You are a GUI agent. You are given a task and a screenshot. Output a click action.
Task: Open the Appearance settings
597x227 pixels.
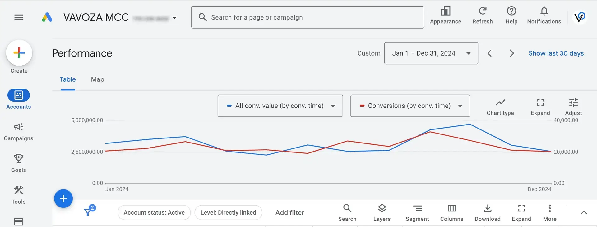445,11
